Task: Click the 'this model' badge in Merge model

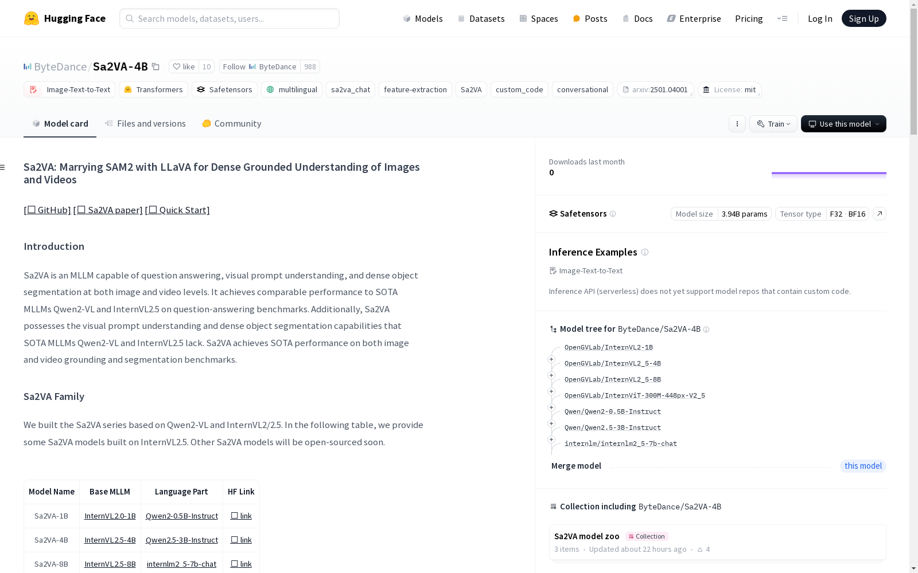Action: 863,466
